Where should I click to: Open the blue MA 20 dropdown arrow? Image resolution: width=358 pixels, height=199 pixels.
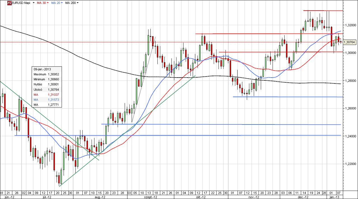62,3
